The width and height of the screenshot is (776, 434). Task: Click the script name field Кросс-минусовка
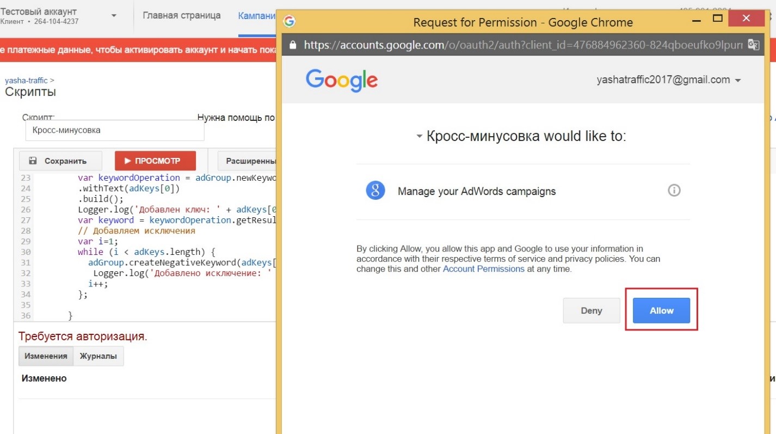[x=115, y=130]
